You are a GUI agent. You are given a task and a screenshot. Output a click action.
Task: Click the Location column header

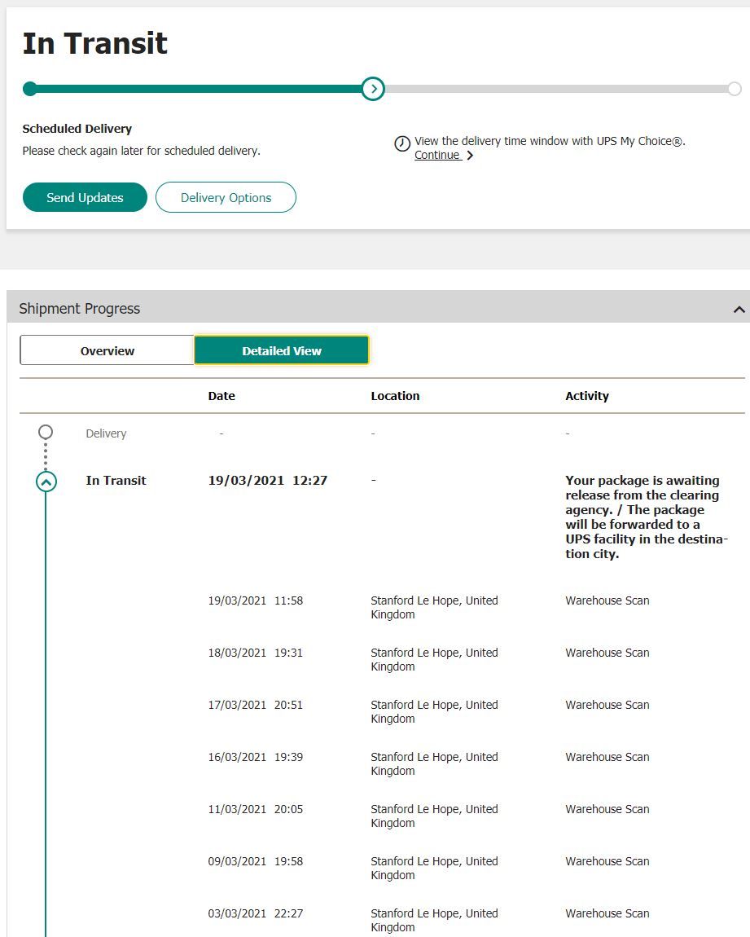395,396
